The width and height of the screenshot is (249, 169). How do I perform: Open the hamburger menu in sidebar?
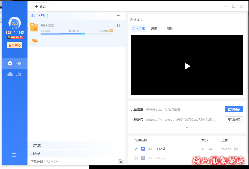tap(14, 155)
